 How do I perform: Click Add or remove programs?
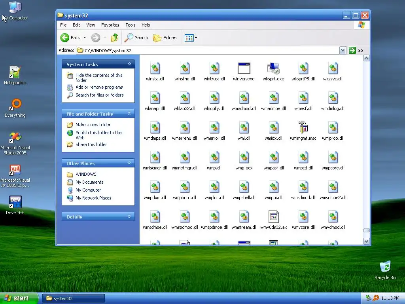[x=99, y=87]
